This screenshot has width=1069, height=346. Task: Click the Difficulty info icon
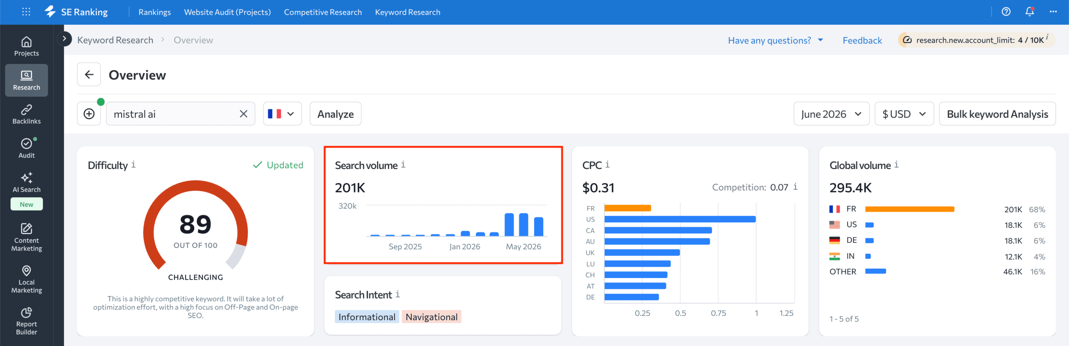click(134, 164)
